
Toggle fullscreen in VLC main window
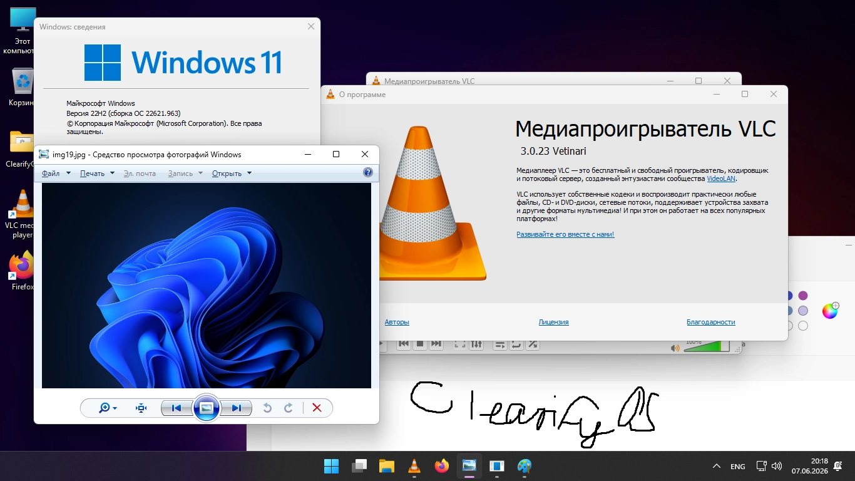pos(460,344)
